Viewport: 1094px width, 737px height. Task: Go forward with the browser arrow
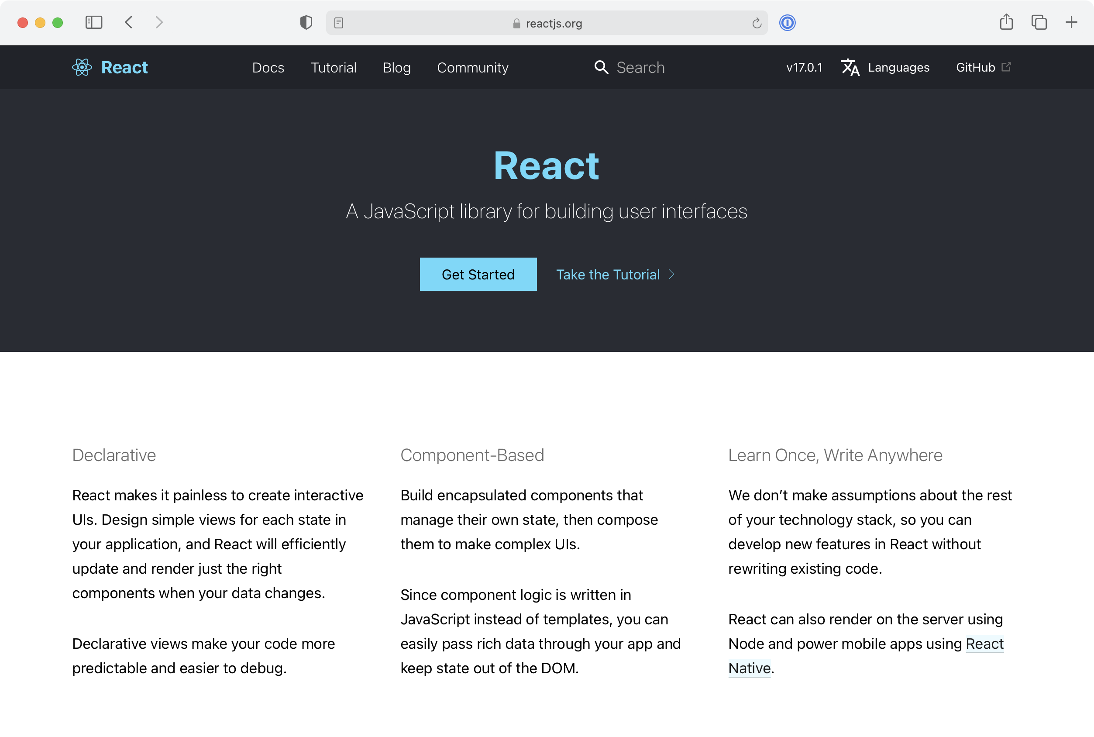pos(159,22)
